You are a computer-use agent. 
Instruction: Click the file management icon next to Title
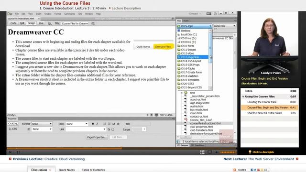93,23
